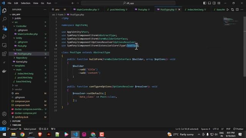Click the cursor position Ln 9 indicator

point(187,129)
